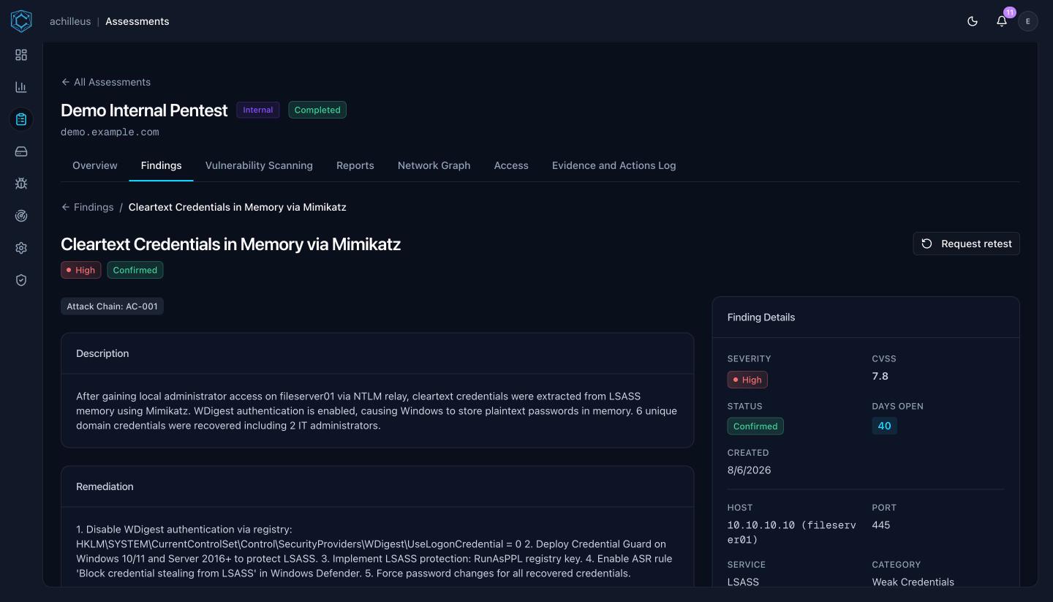The image size is (1053, 602).
Task: Click the demo.example.com domain text
Action: (110, 132)
